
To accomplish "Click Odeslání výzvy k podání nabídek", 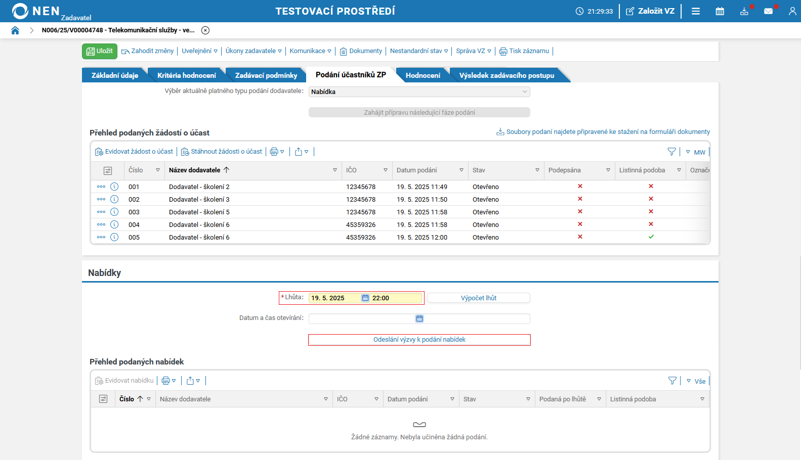I will click(x=419, y=340).
